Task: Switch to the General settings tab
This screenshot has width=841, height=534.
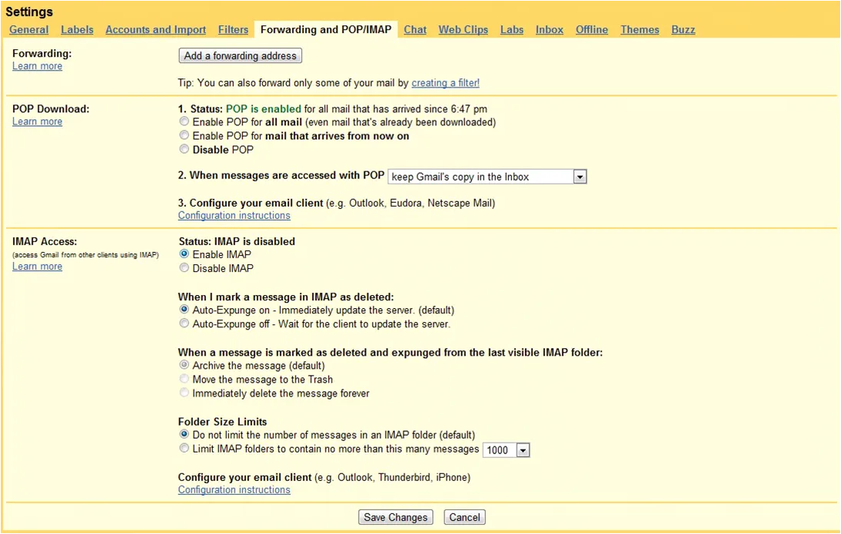Action: (28, 29)
